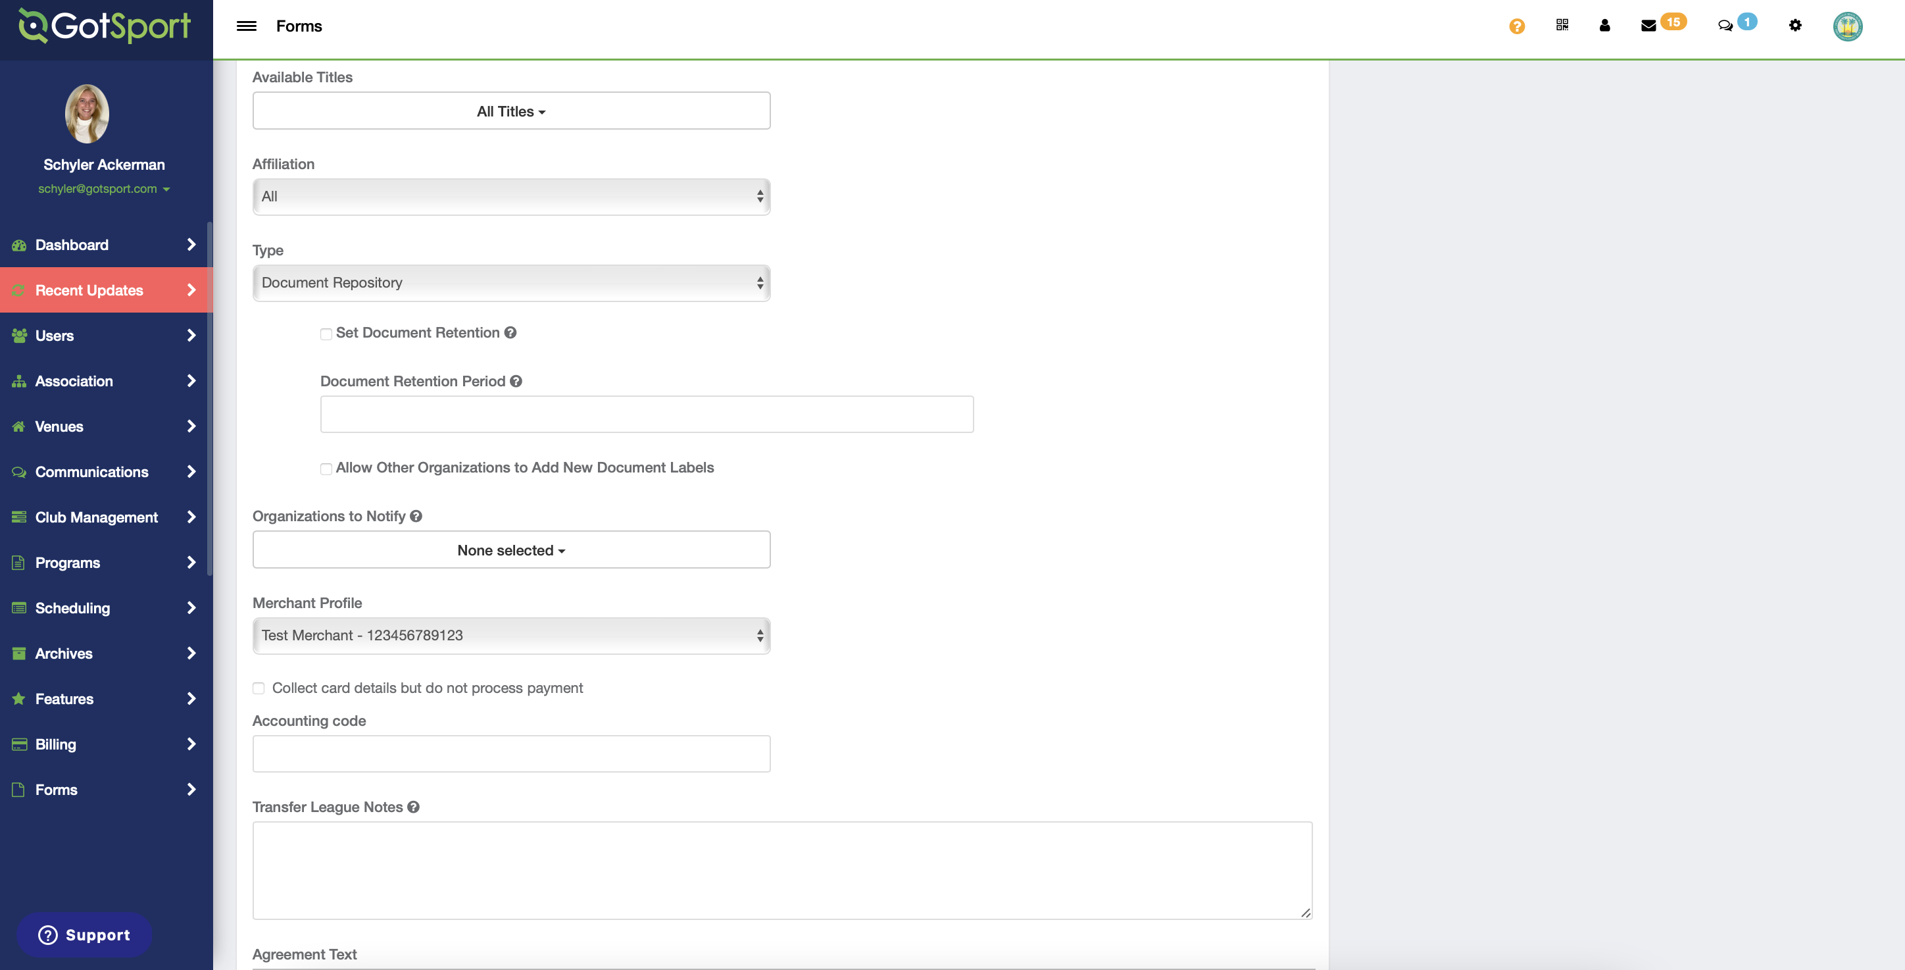Click help icon beside Transfer League Notes
Screen dimensions: 1905x970
coord(413,807)
